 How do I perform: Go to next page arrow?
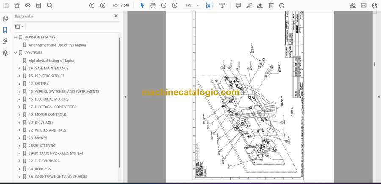coord(103,5)
